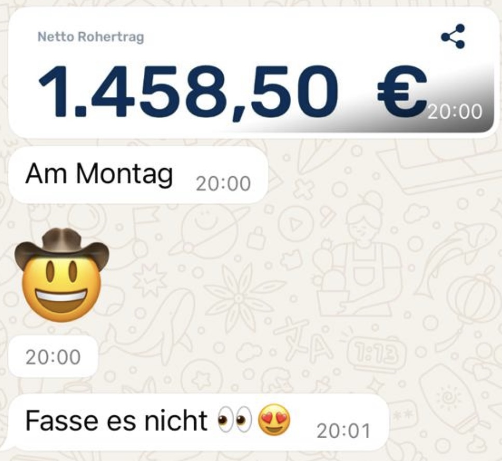Tap the euro symbol in the amount
The height and width of the screenshot is (461, 502).
click(403, 91)
